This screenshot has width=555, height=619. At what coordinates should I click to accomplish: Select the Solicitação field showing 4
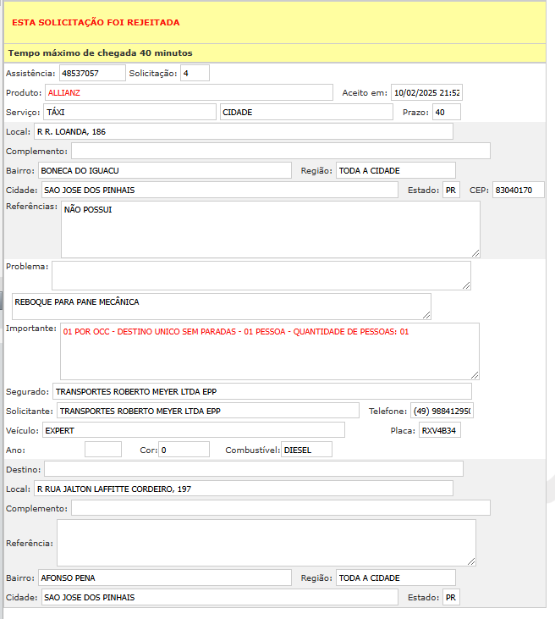tap(195, 74)
